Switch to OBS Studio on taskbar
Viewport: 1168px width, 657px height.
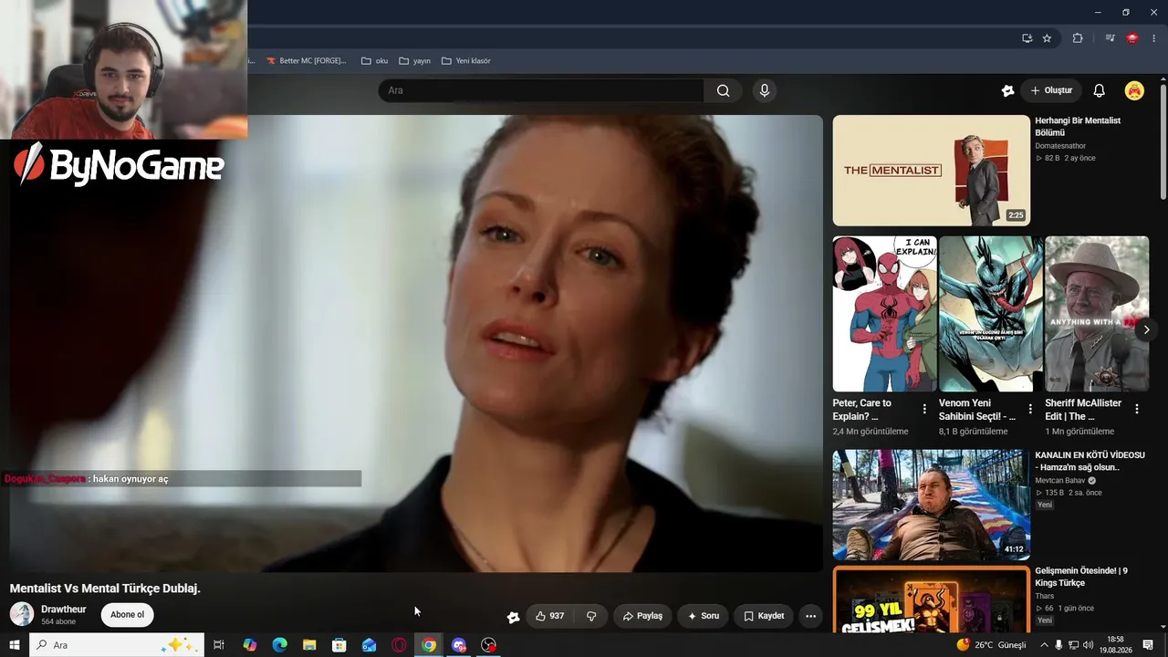pyautogui.click(x=489, y=645)
